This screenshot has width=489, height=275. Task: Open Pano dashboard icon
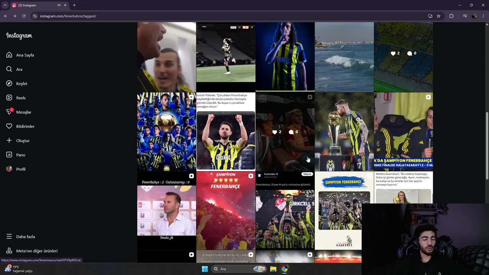click(9, 155)
